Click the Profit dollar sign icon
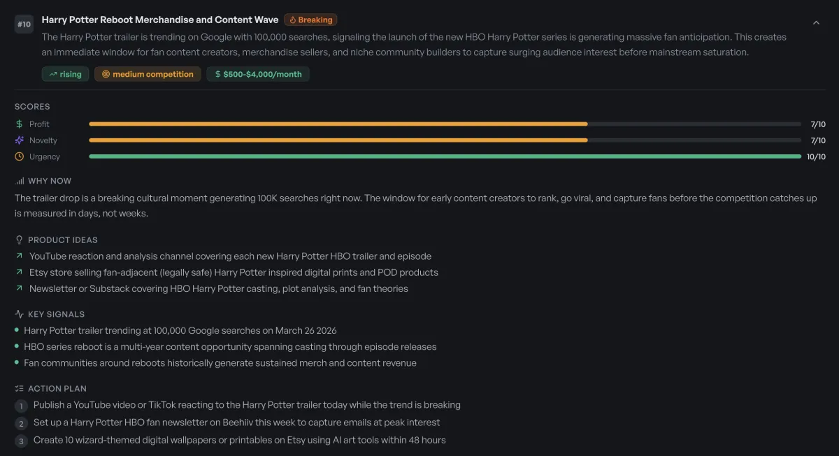Screen dimensions: 839x456 (20, 124)
